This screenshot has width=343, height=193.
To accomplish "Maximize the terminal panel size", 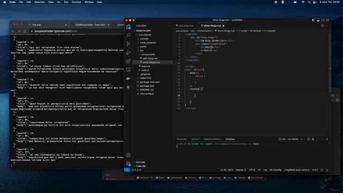I will [x=323, y=139].
